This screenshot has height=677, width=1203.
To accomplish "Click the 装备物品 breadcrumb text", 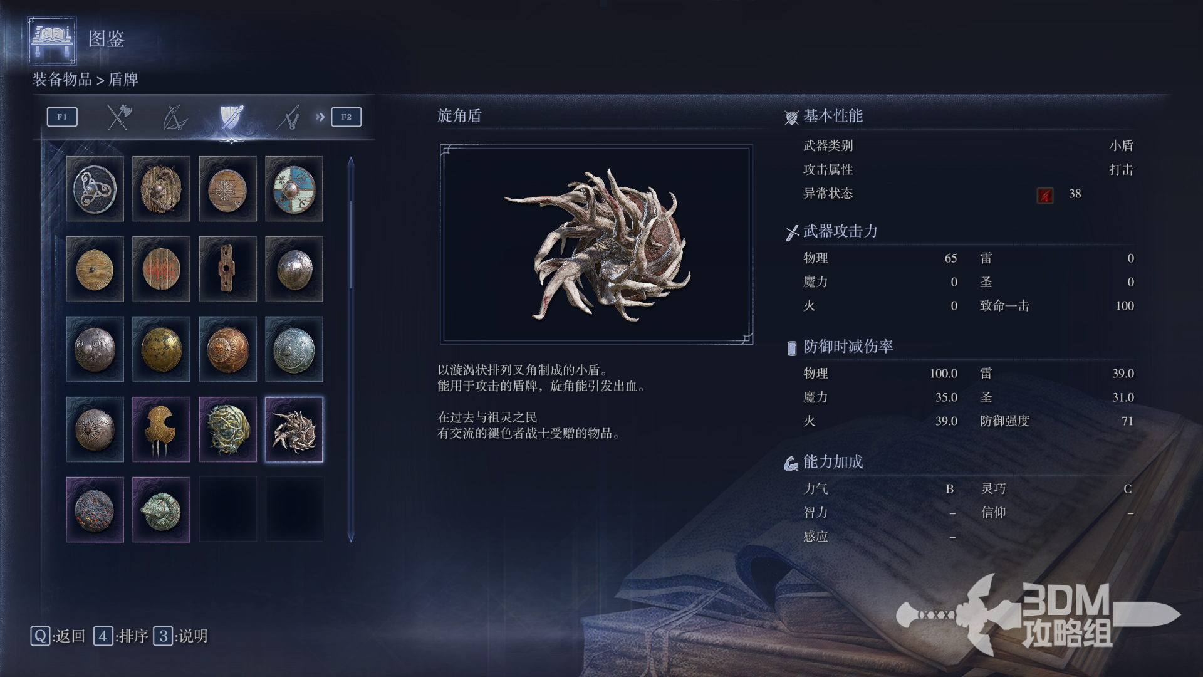I will tap(62, 80).
